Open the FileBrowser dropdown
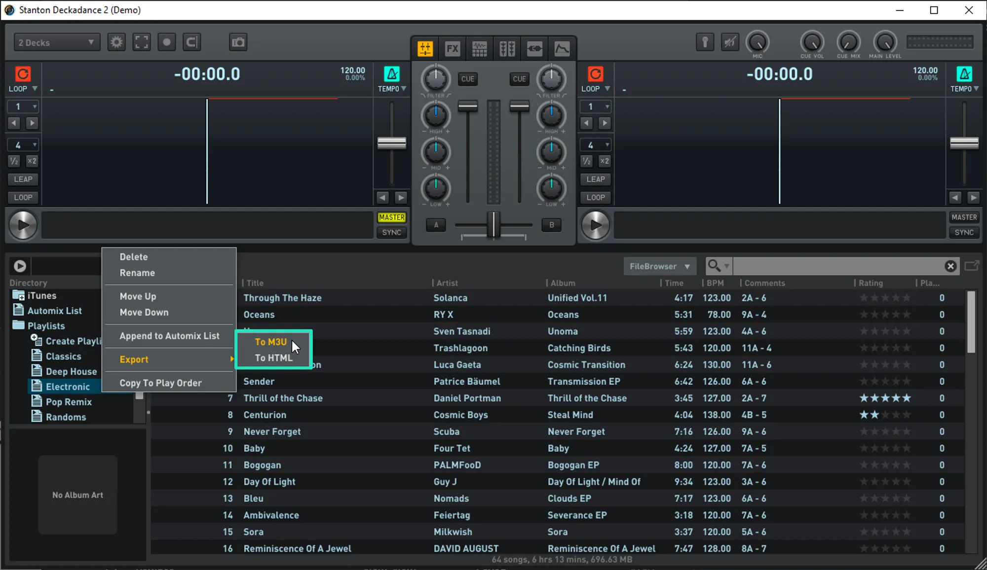Image resolution: width=987 pixels, height=570 pixels. coord(659,266)
